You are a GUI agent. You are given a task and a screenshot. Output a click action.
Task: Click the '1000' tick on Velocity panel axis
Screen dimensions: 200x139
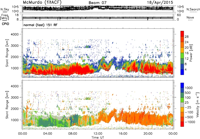[x=15, y=120]
